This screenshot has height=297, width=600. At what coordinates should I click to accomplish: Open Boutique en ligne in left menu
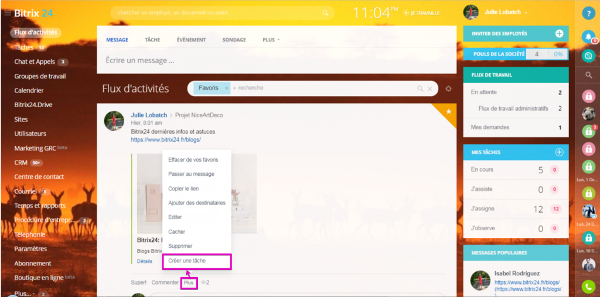39,278
